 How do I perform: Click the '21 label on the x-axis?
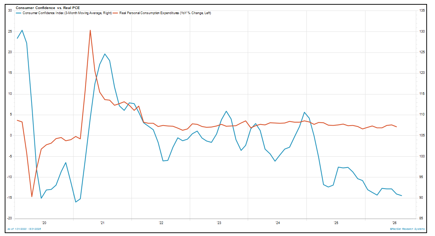(x=102, y=223)
